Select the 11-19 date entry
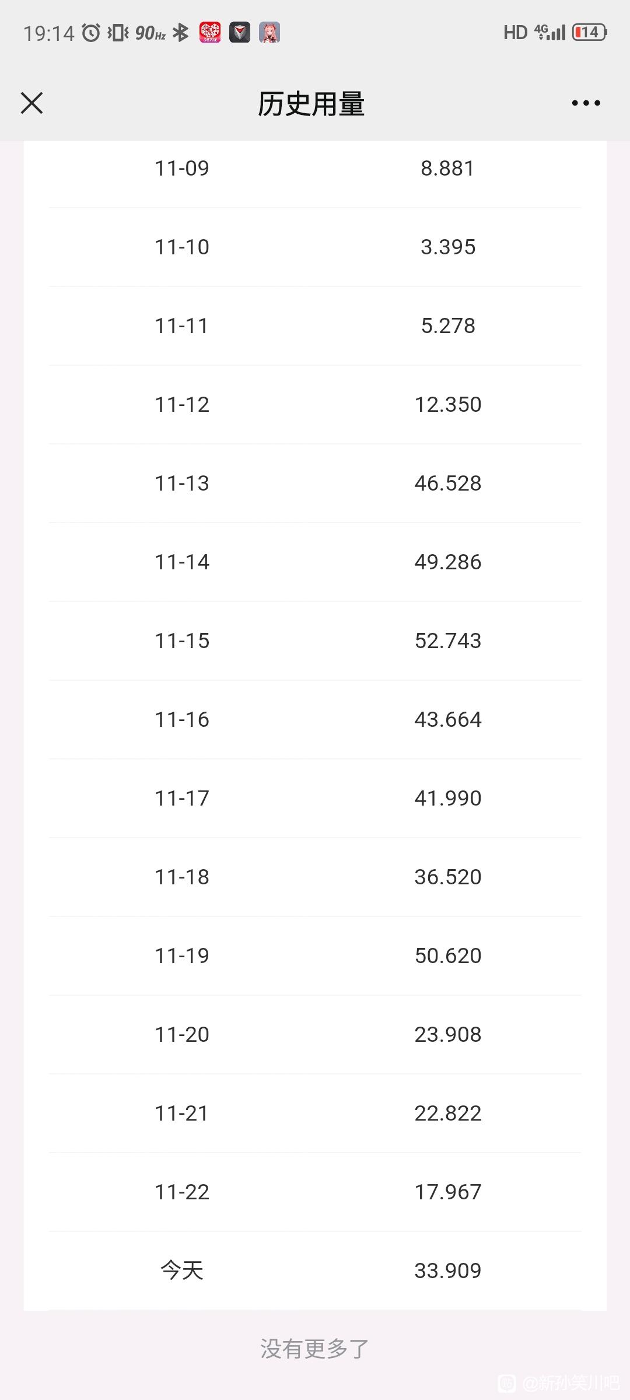This screenshot has width=630, height=1400. point(182,956)
